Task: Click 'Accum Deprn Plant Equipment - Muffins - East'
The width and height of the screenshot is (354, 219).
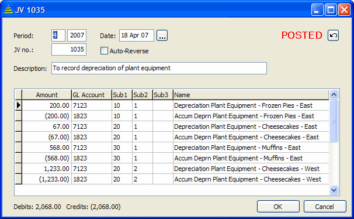Action: click(238, 158)
